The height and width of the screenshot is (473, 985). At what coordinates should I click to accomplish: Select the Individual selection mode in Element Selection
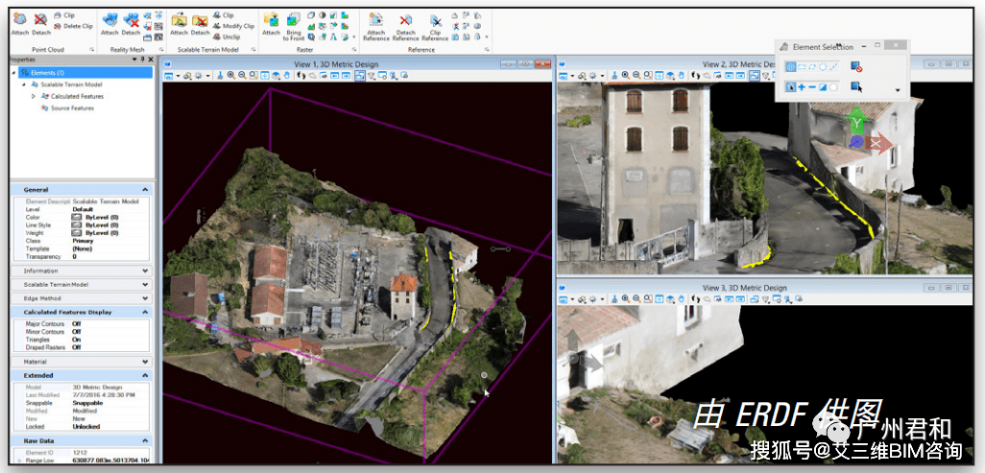pos(791,66)
